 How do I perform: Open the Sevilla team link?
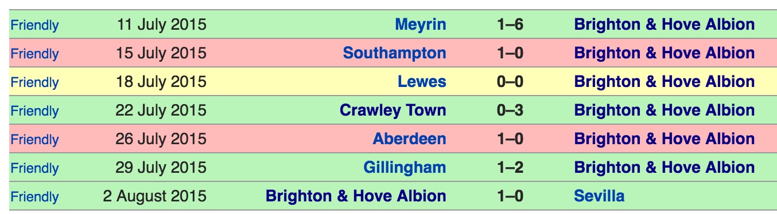[599, 196]
